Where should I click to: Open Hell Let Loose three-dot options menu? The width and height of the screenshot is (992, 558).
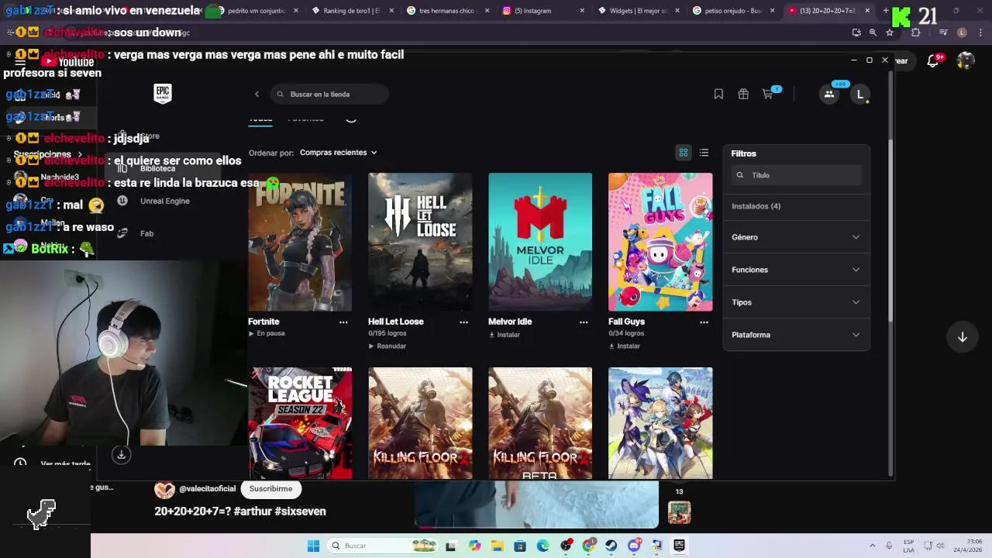coord(463,322)
